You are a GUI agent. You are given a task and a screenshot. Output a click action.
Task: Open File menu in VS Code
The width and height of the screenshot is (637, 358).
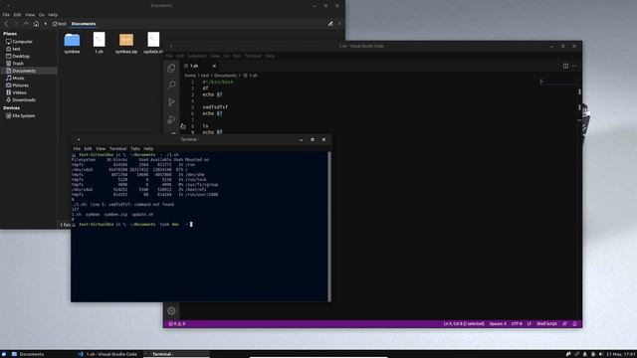[169, 56]
